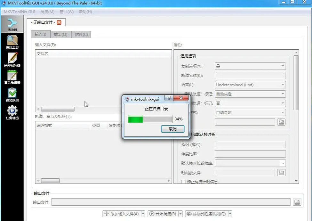This screenshot has width=312, height=221.
Task: Expand the 复制该项 dropdown
Action: click(250, 66)
